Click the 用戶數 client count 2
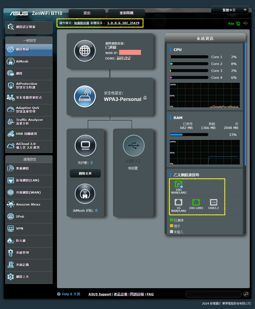255x309 pixels. pos(92,163)
